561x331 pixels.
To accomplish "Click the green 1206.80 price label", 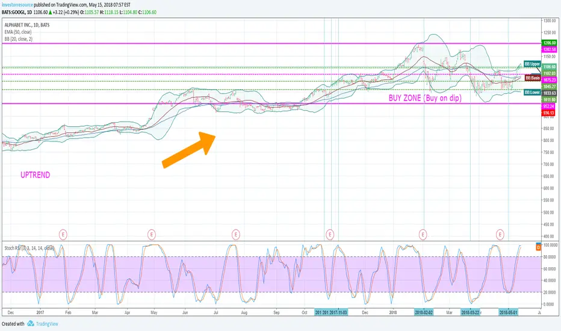I will (x=549, y=43).
